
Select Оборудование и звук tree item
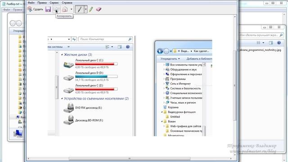pyautogui.click(x=183, y=69)
